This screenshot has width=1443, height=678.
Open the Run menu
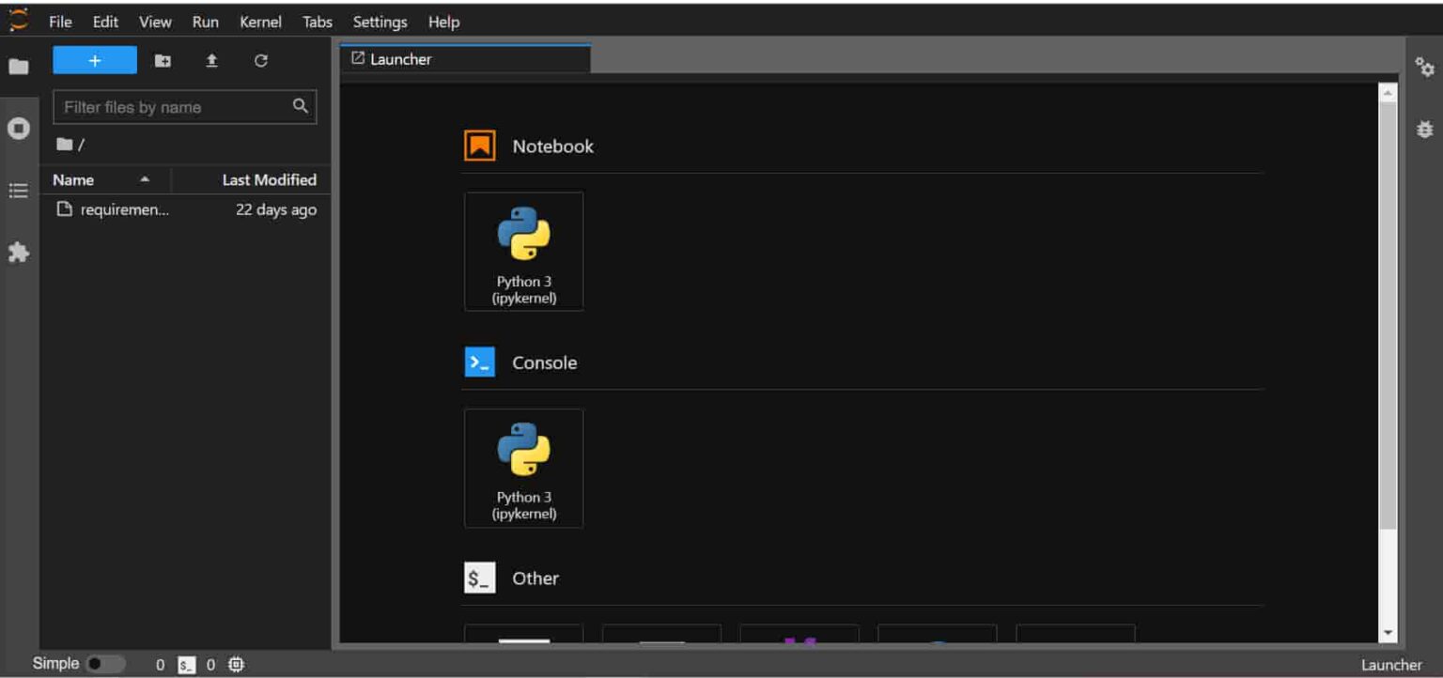click(205, 22)
